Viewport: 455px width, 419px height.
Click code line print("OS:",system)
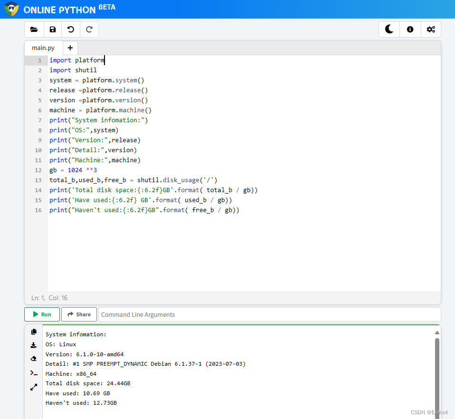pyautogui.click(x=84, y=130)
